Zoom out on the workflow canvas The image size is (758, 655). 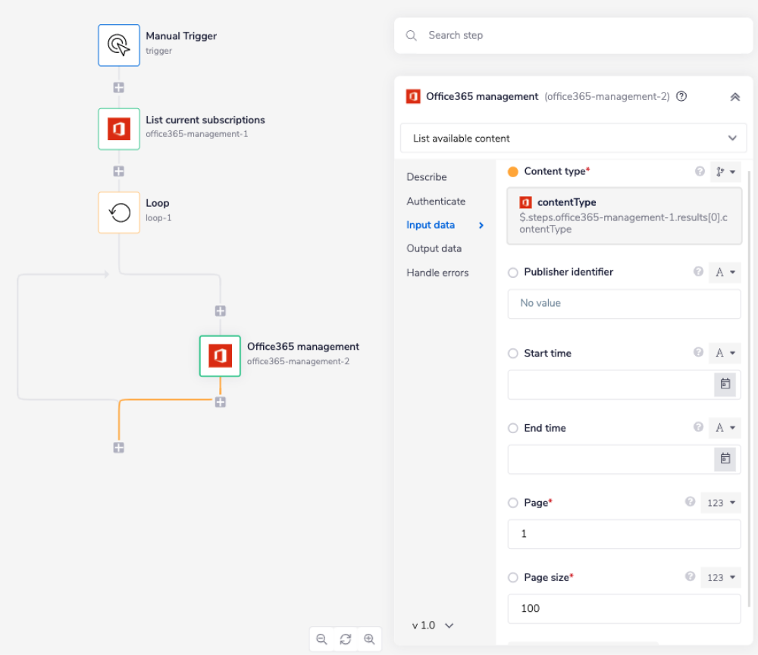point(321,638)
